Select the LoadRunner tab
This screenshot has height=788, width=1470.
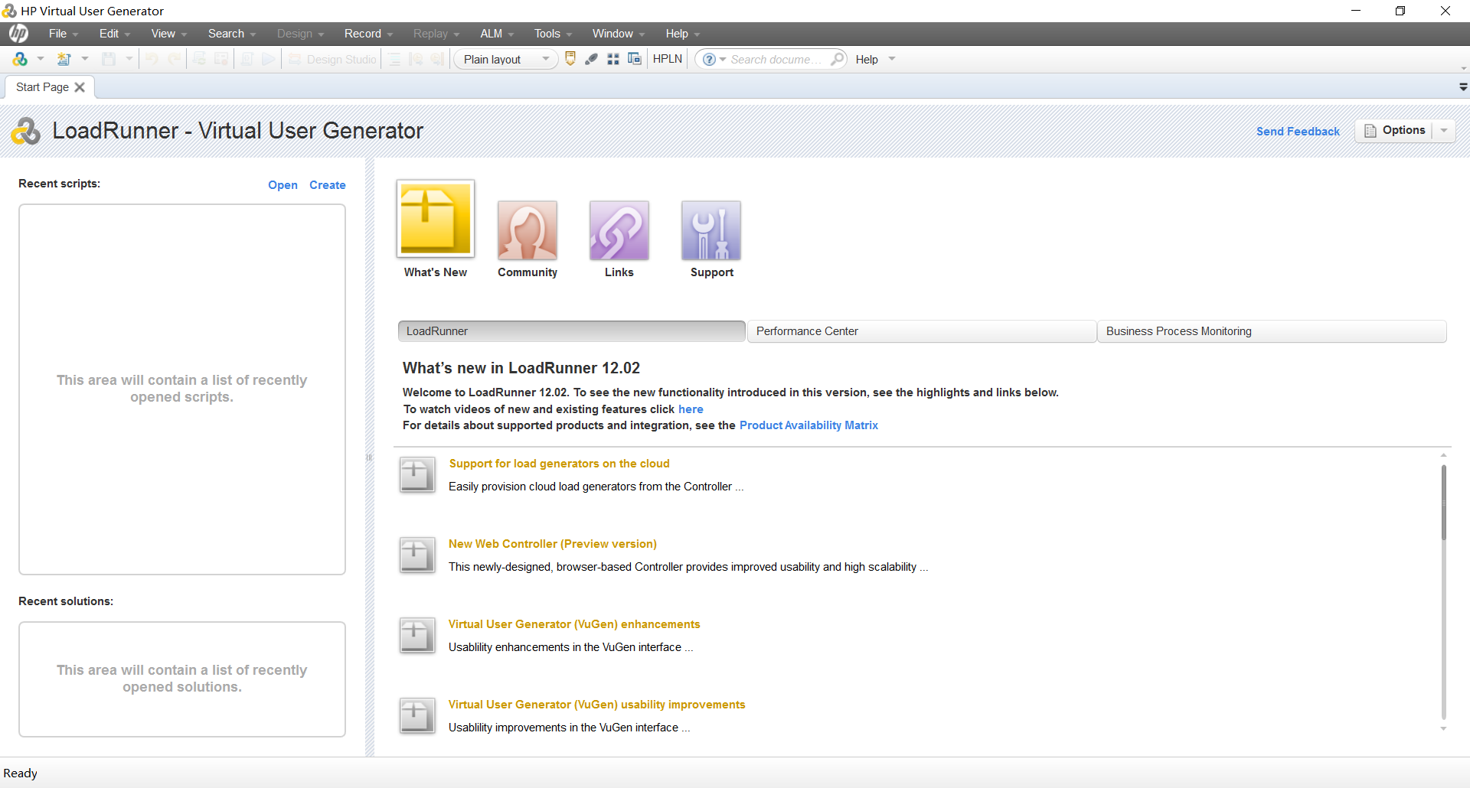(x=571, y=331)
